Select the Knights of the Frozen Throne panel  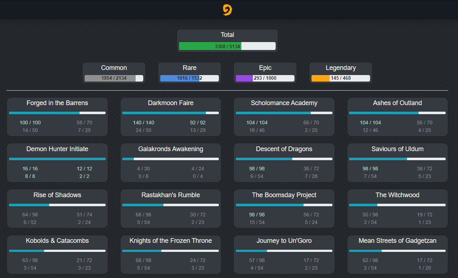pos(170,254)
